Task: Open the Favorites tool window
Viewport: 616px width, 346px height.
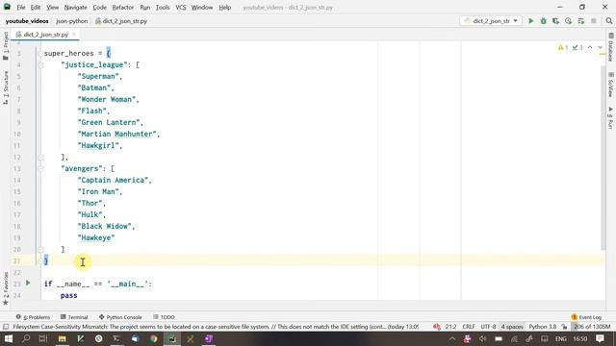Action: [6, 288]
